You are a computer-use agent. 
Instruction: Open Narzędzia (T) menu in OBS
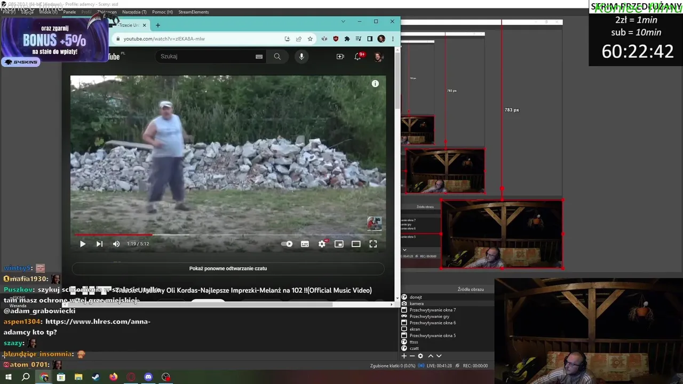pyautogui.click(x=134, y=12)
